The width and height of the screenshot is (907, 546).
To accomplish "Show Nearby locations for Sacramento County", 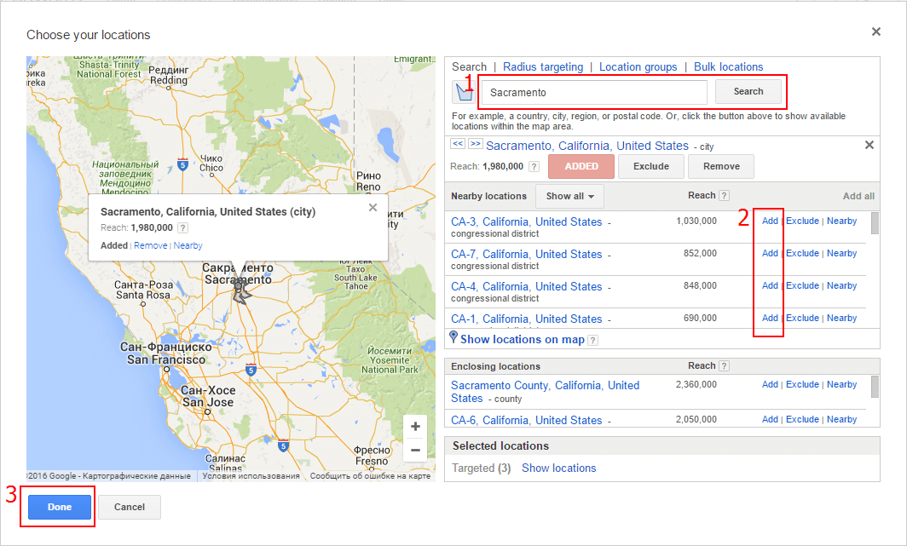I will [841, 384].
